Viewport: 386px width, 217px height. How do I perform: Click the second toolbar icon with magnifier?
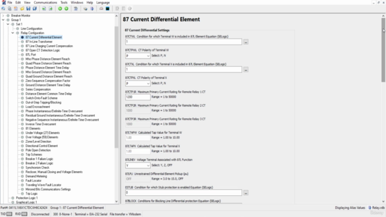10,8
